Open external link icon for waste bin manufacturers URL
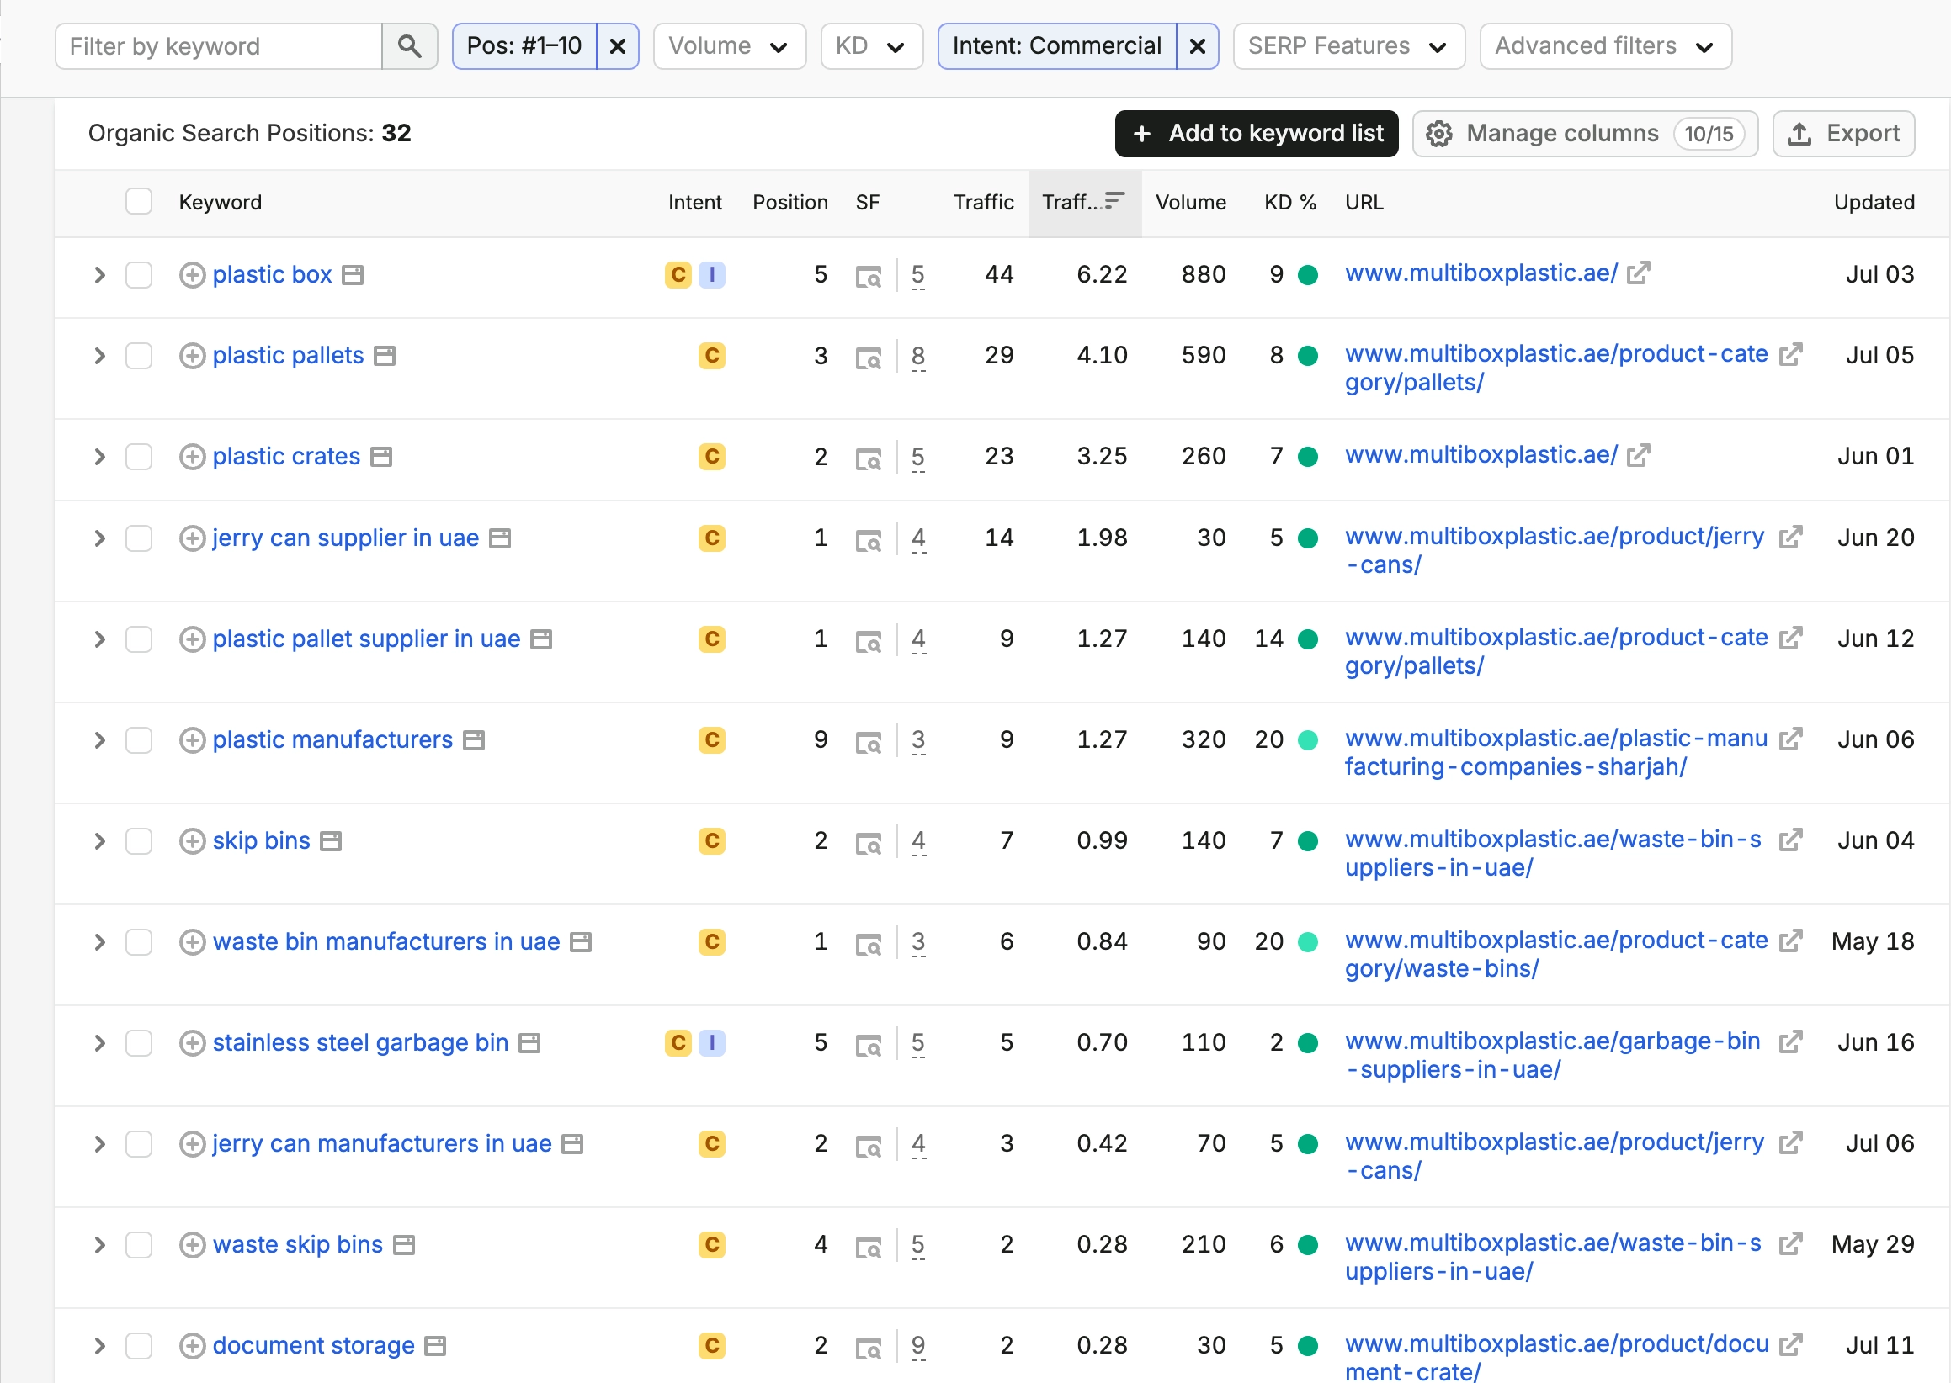The width and height of the screenshot is (1951, 1383). coord(1791,941)
